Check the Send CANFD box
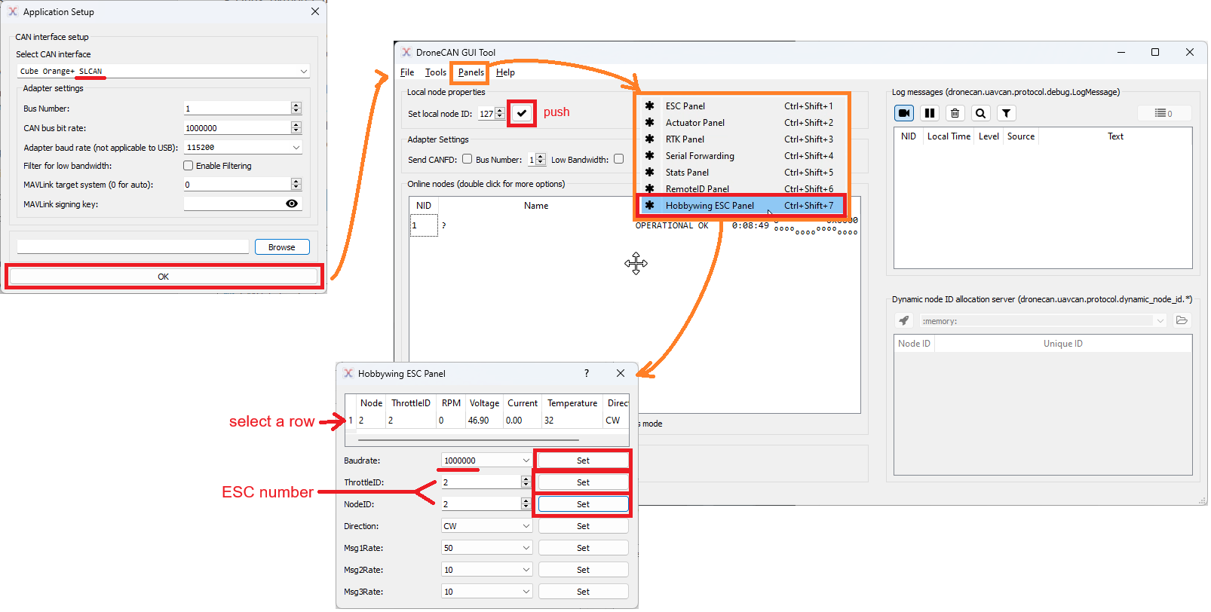The height and width of the screenshot is (612, 1211). click(468, 159)
